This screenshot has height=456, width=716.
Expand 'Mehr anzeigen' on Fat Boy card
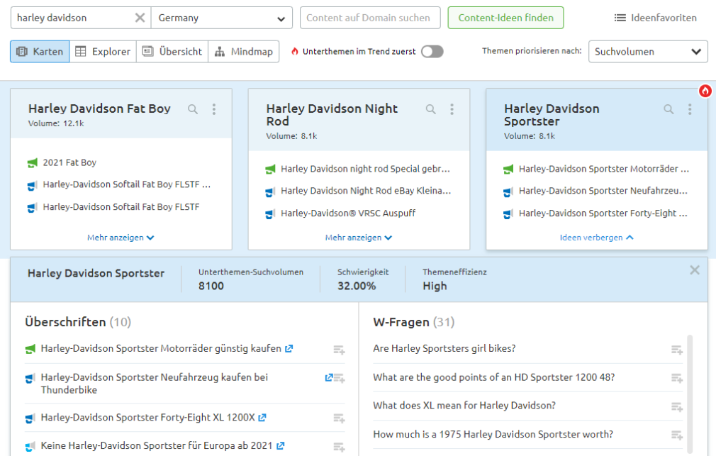point(121,238)
